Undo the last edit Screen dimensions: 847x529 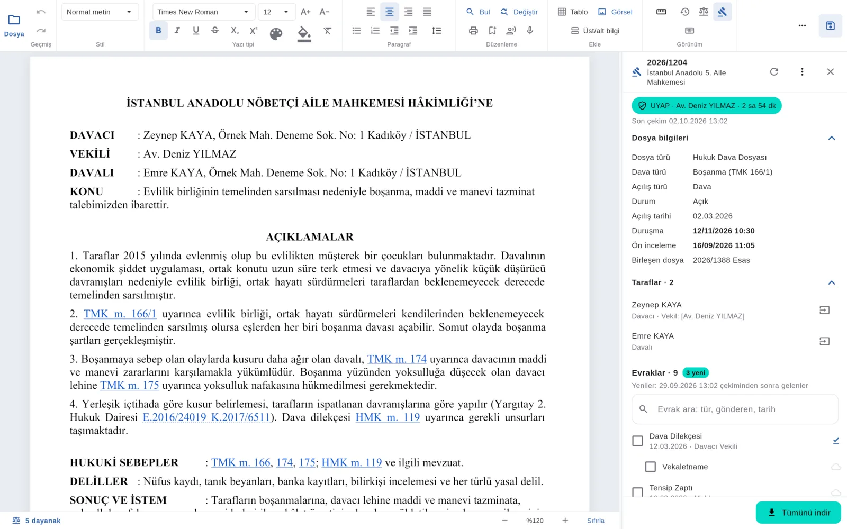pos(41,12)
